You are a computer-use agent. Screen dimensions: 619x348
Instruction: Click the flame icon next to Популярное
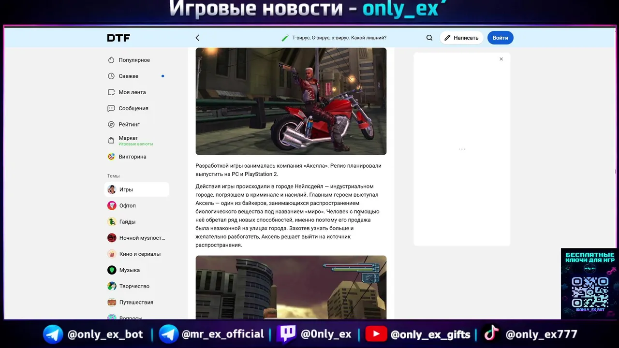(111, 60)
